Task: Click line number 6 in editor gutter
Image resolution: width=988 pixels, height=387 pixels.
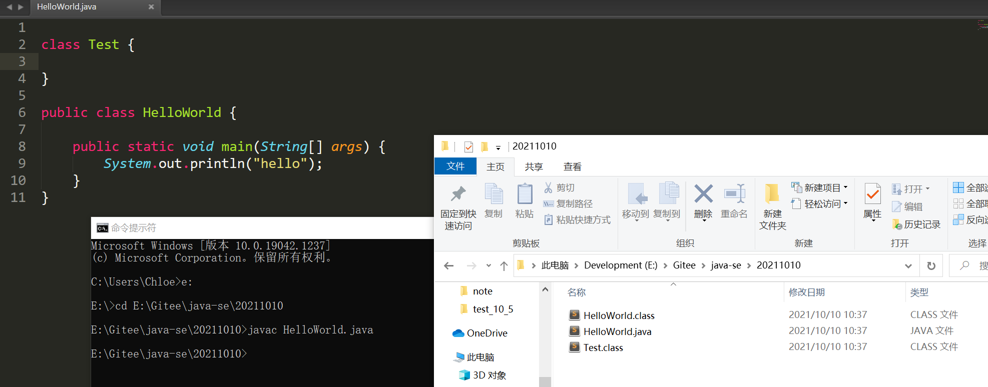Action: pyautogui.click(x=22, y=112)
